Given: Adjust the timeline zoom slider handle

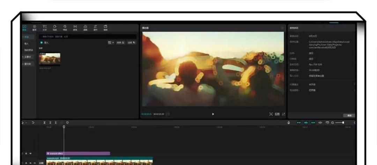Looking at the screenshot, I should (x=343, y=123).
